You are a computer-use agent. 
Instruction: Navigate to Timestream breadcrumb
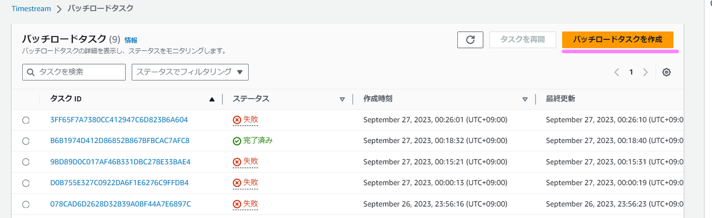click(x=31, y=8)
